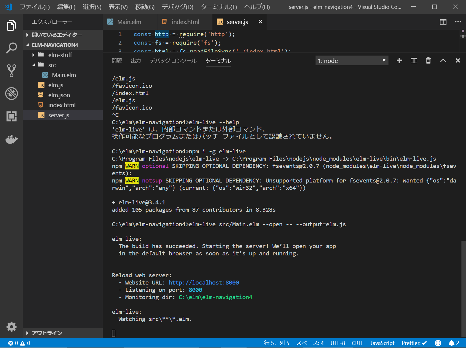Screen dimensions: 466x348
Task: Open the Source Control view
Action: point(11,71)
